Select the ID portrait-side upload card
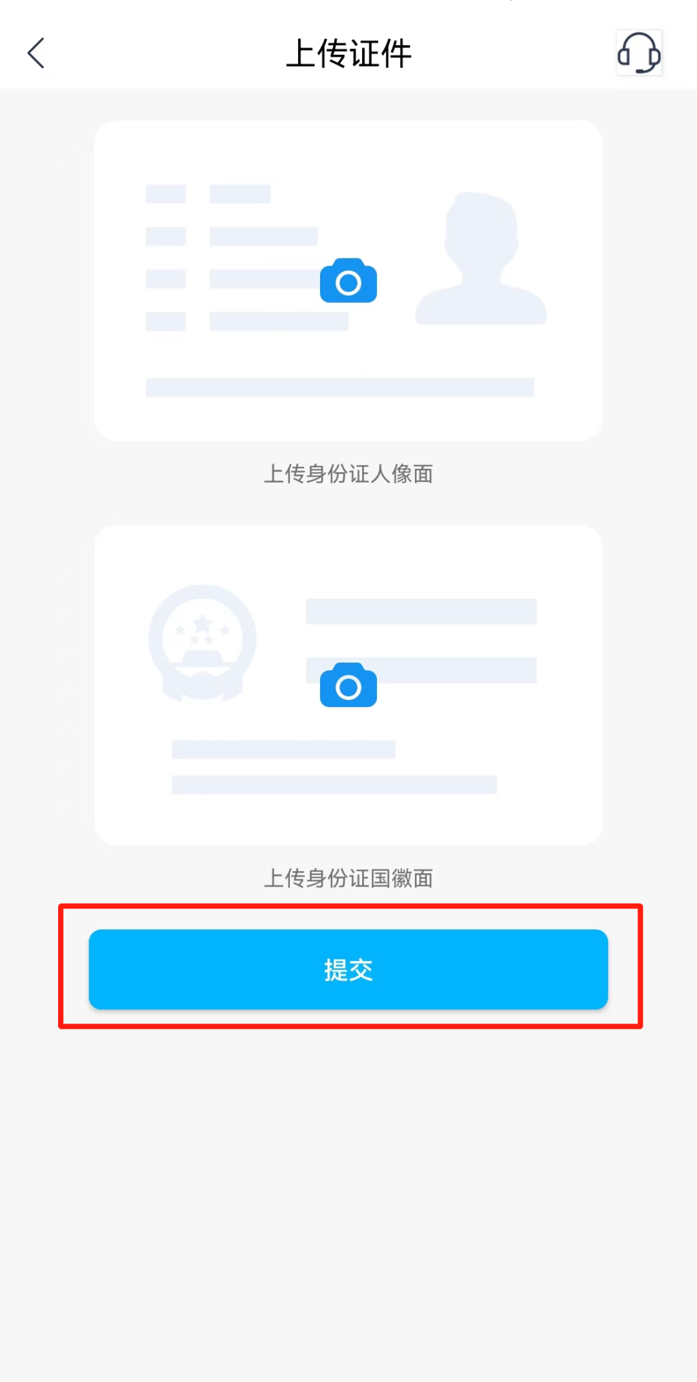The width and height of the screenshot is (697, 1382). [348, 280]
